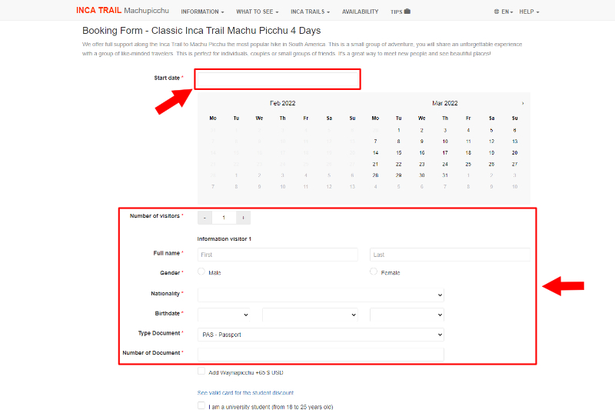The height and width of the screenshot is (410, 615).
Task: Open the INFORMATION menu
Action: click(x=202, y=12)
